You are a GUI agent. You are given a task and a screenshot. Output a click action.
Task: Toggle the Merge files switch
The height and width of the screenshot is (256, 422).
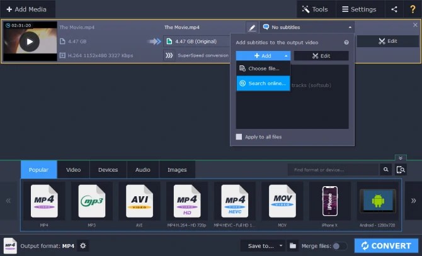(339, 246)
